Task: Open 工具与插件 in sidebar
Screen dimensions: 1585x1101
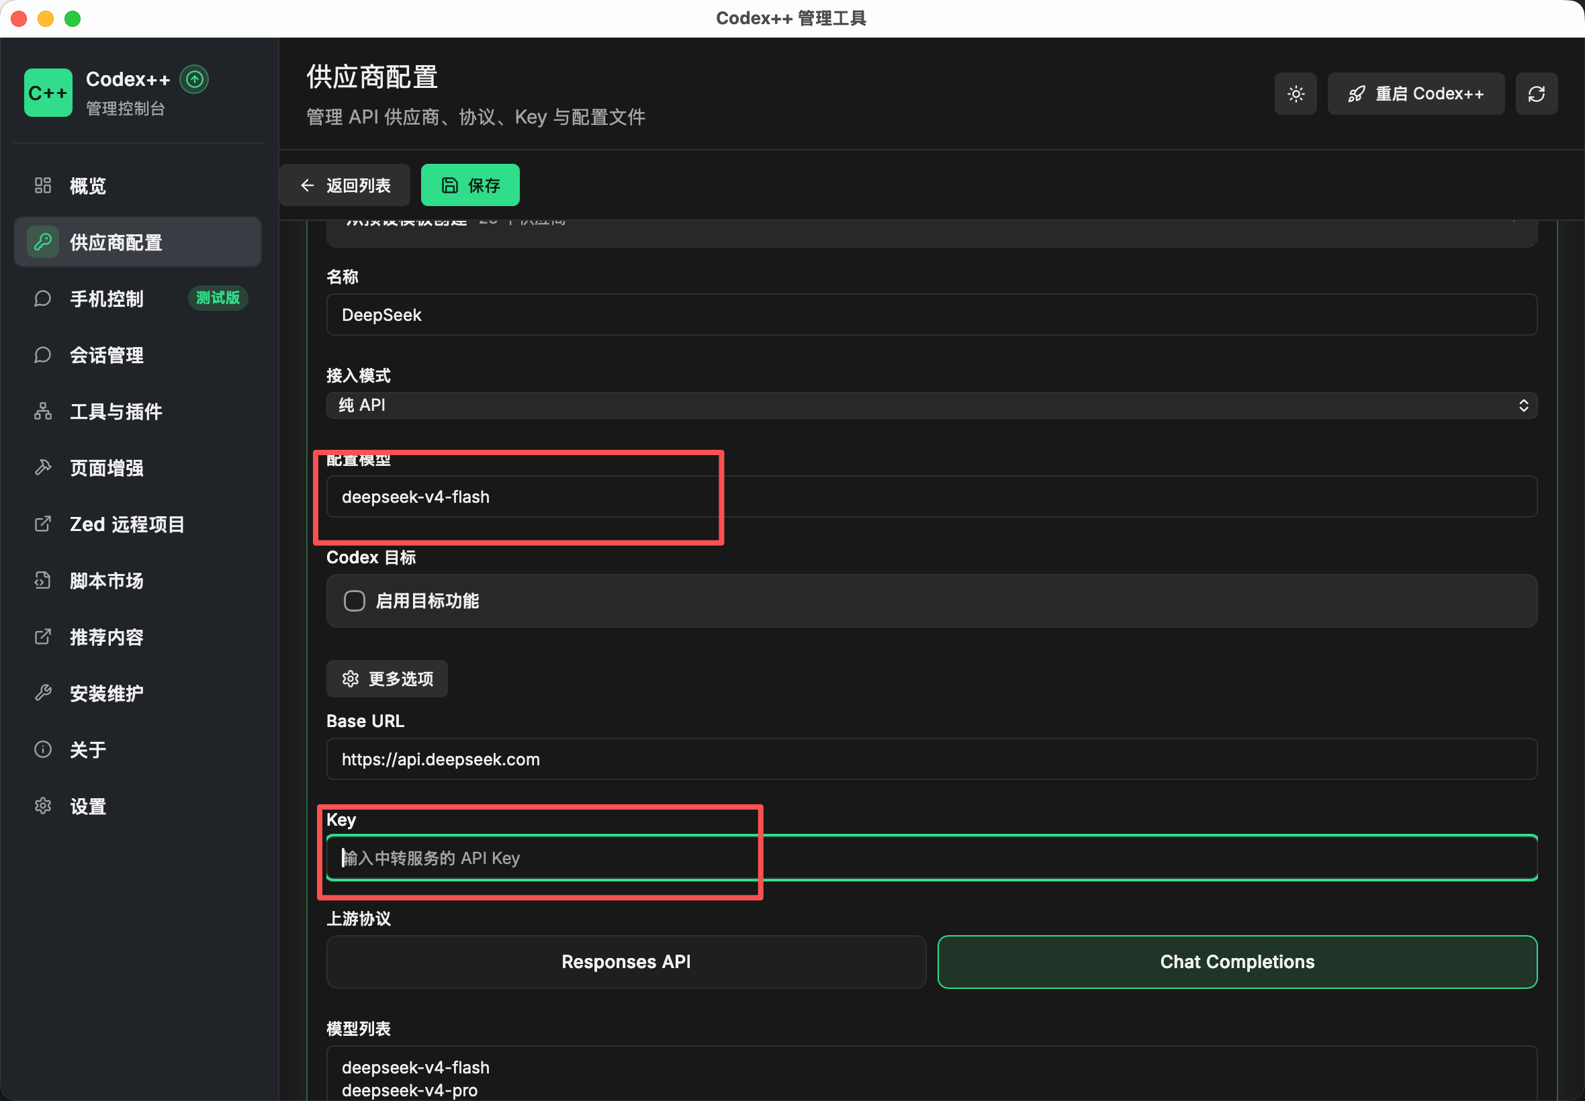Action: click(137, 412)
